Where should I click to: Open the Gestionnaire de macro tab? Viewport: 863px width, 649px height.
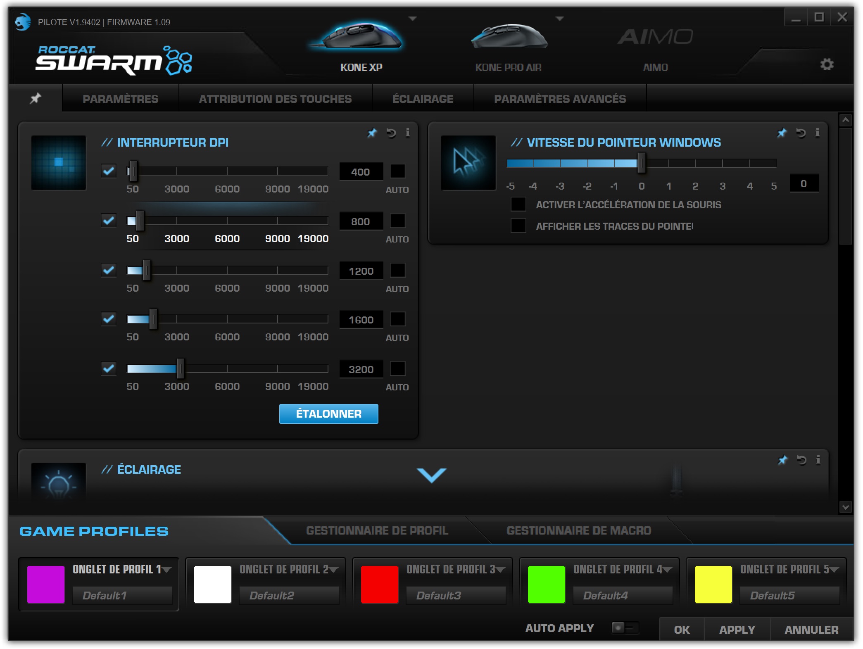pos(579,530)
